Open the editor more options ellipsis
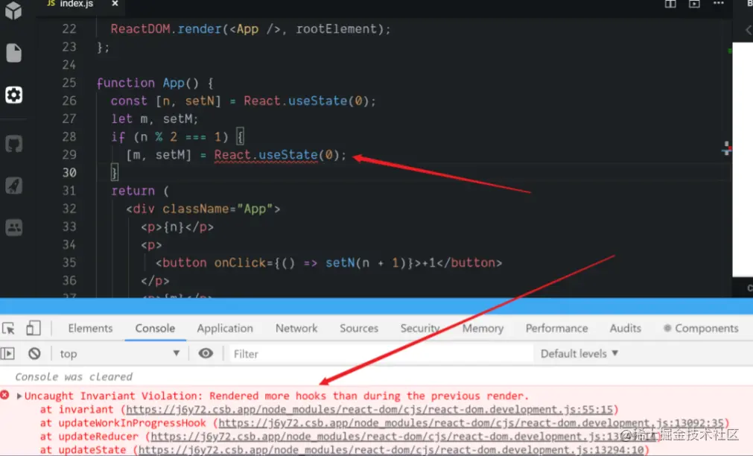 pyautogui.click(x=719, y=4)
